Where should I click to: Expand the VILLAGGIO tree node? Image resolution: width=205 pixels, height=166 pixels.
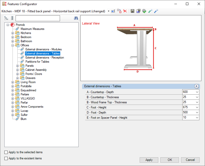tap(13, 98)
